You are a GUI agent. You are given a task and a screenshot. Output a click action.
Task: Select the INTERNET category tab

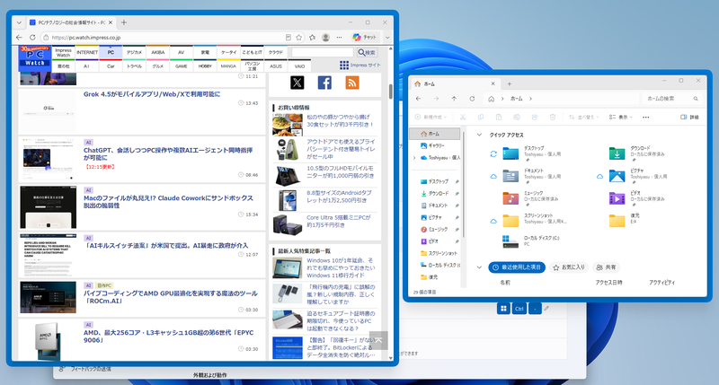[x=87, y=52]
